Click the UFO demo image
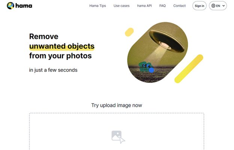The height and width of the screenshot is (150, 234). point(157,52)
